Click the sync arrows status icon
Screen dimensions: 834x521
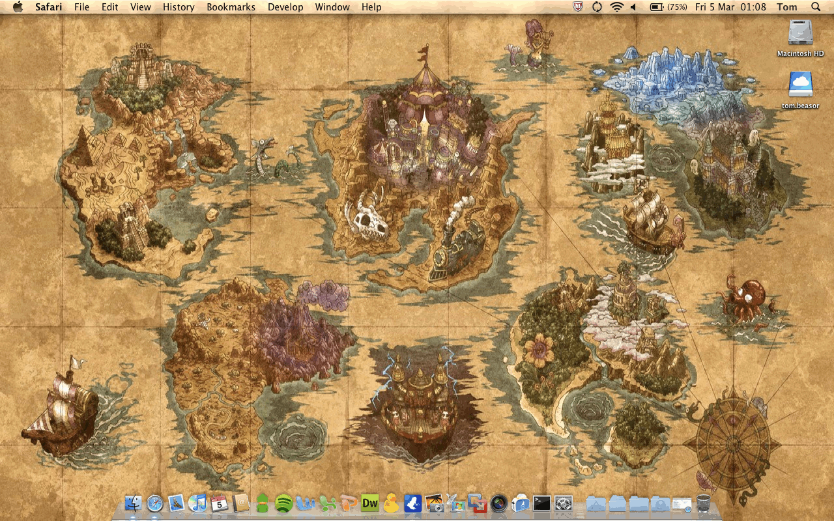[597, 7]
